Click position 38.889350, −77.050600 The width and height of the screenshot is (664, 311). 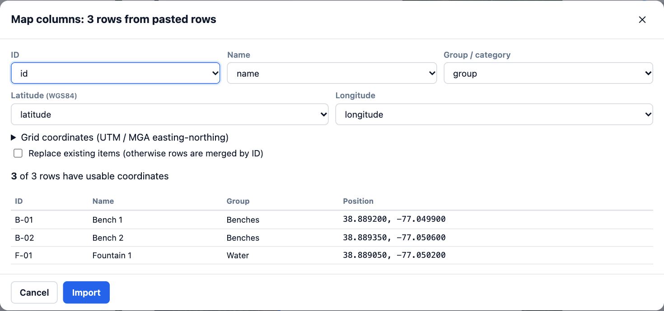[x=394, y=238]
